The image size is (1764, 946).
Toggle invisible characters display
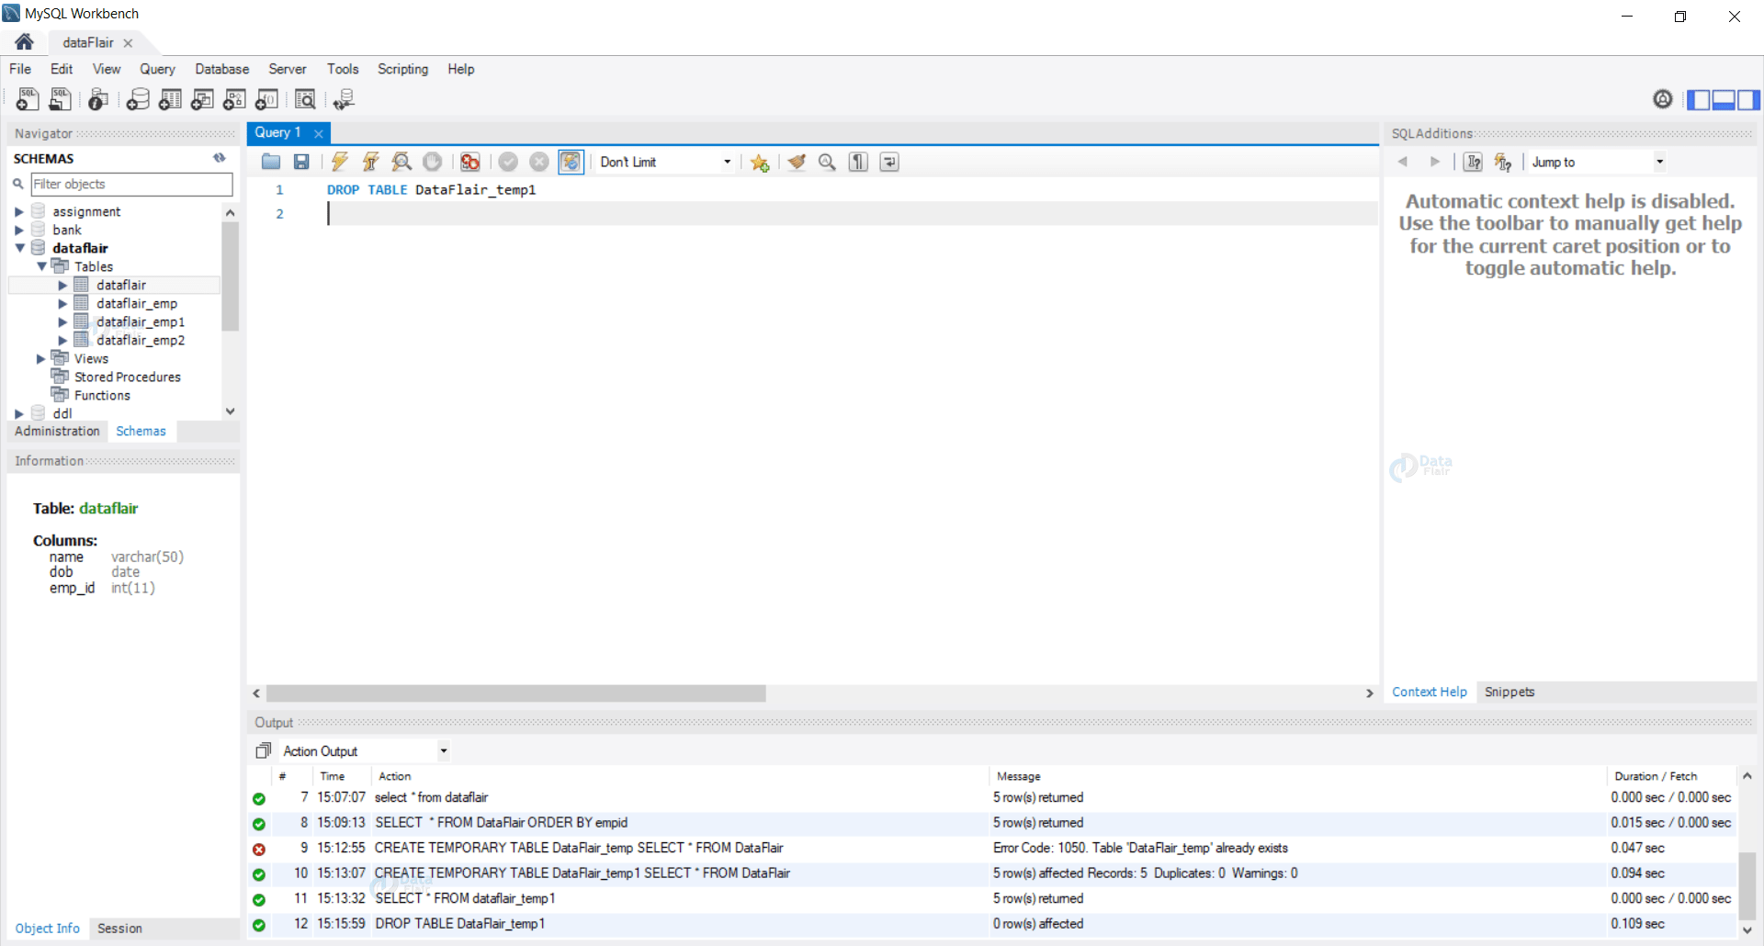pos(858,162)
